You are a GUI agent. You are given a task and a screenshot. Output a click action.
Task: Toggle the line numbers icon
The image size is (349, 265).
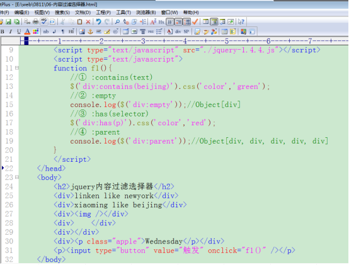(186, 21)
